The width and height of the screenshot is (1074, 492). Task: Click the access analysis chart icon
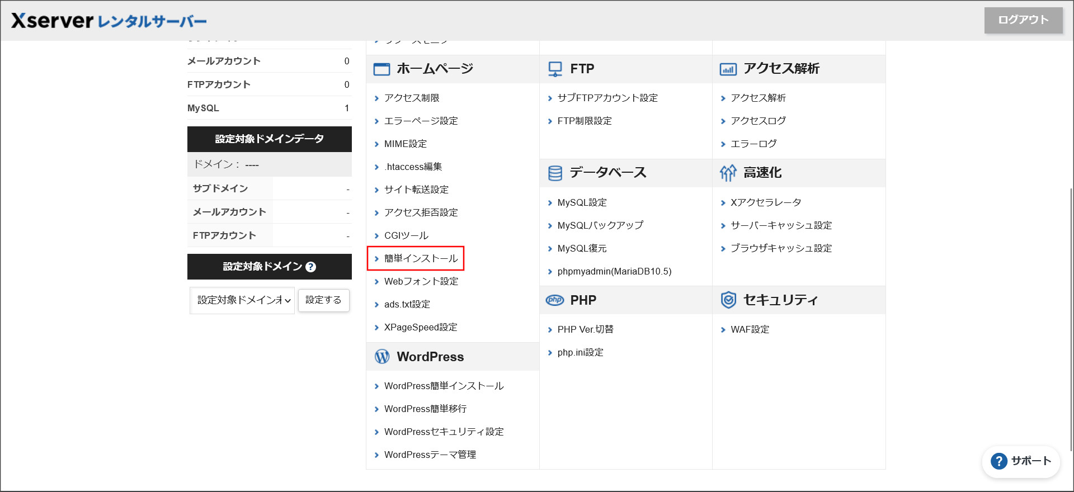[728, 69]
